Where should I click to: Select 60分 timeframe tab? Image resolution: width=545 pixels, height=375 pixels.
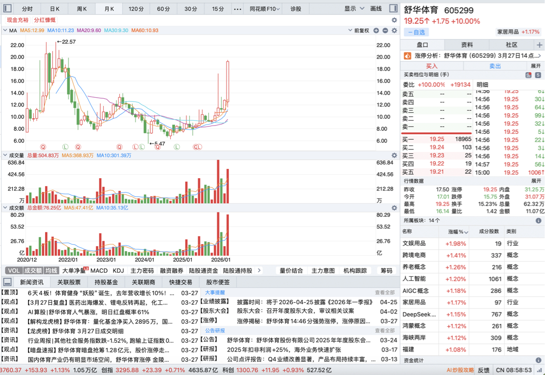point(163,9)
